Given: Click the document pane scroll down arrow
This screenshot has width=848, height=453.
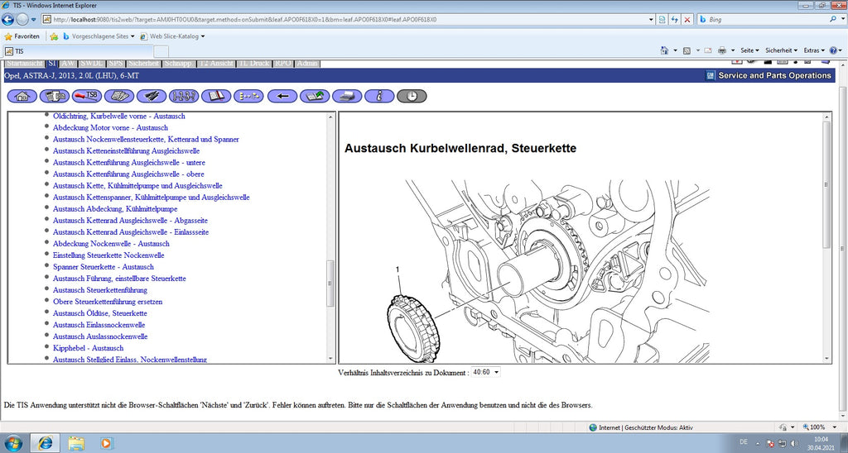Looking at the screenshot, I should (x=826, y=359).
